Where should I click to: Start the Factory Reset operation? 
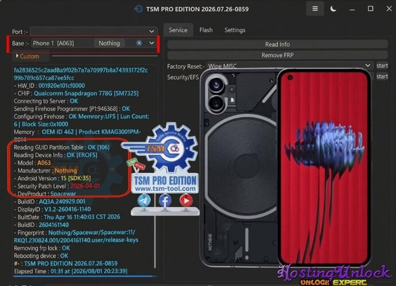[x=382, y=66]
